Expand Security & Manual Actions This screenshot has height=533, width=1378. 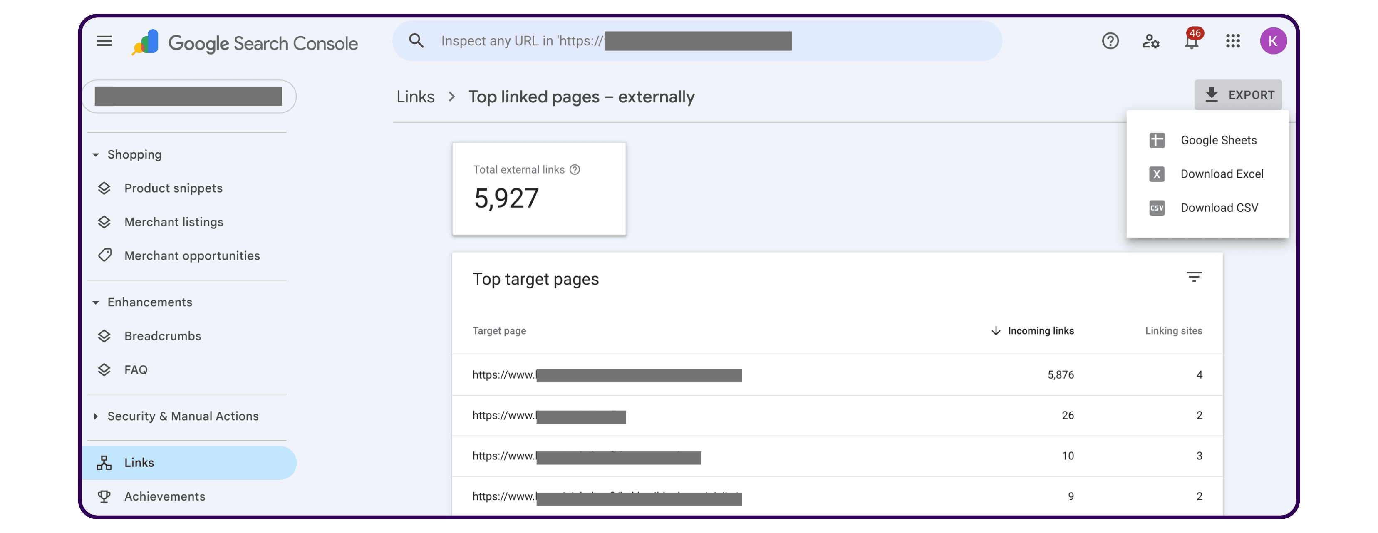tap(96, 416)
